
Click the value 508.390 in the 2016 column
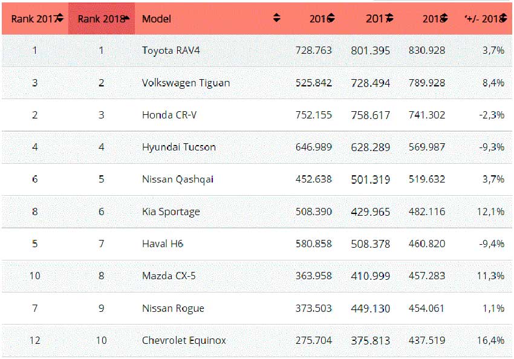(314, 212)
